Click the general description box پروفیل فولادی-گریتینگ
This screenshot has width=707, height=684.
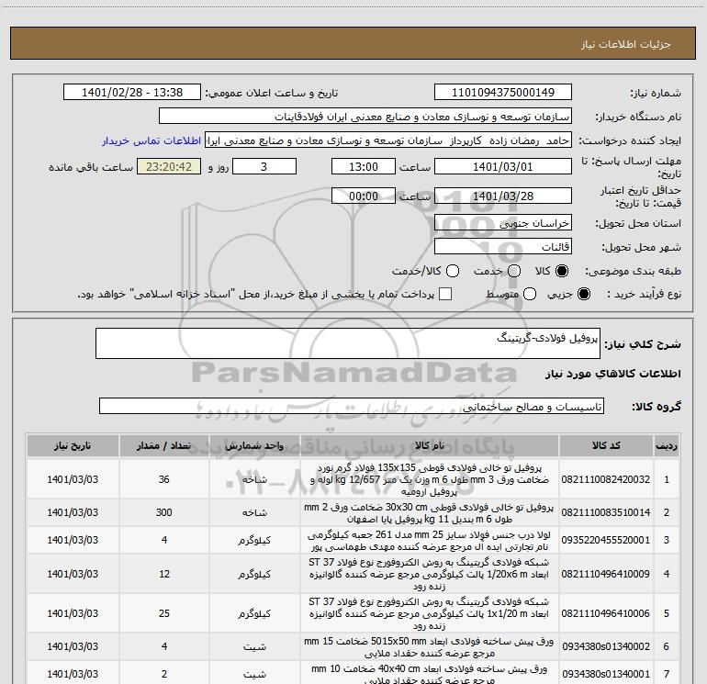pyautogui.click(x=348, y=343)
